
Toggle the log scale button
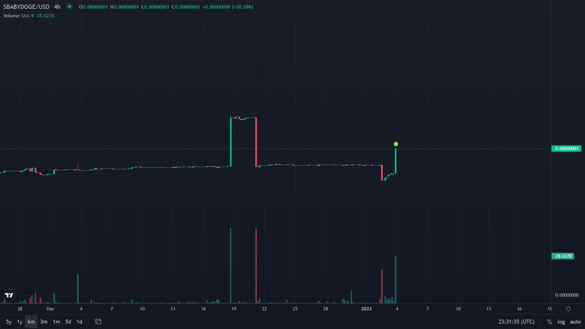(x=561, y=322)
